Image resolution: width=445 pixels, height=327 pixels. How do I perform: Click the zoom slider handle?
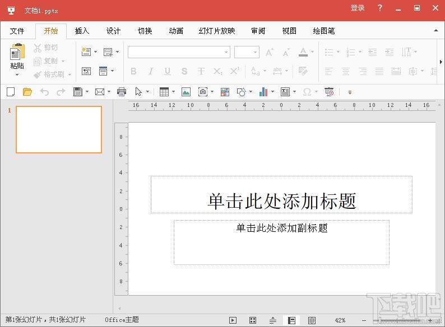(380, 320)
